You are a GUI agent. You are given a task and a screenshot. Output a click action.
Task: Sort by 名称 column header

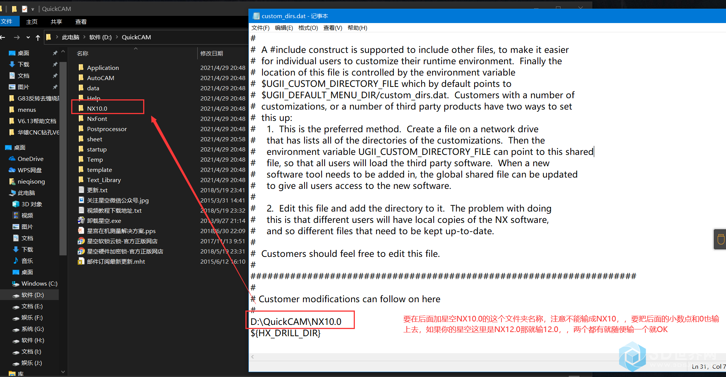[x=83, y=53]
